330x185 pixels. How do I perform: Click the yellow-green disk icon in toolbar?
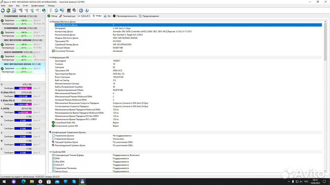coord(8,10)
